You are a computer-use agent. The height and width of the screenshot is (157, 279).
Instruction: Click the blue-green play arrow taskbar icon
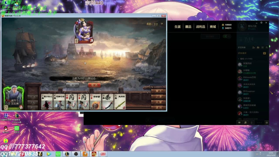pos(49,154)
